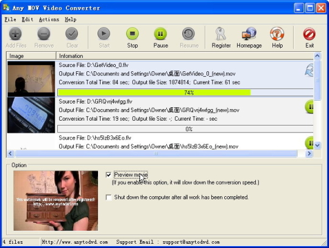This screenshot has height=248, width=329.
Task: Click the support@anytodvd.com email text
Action: click(x=191, y=242)
